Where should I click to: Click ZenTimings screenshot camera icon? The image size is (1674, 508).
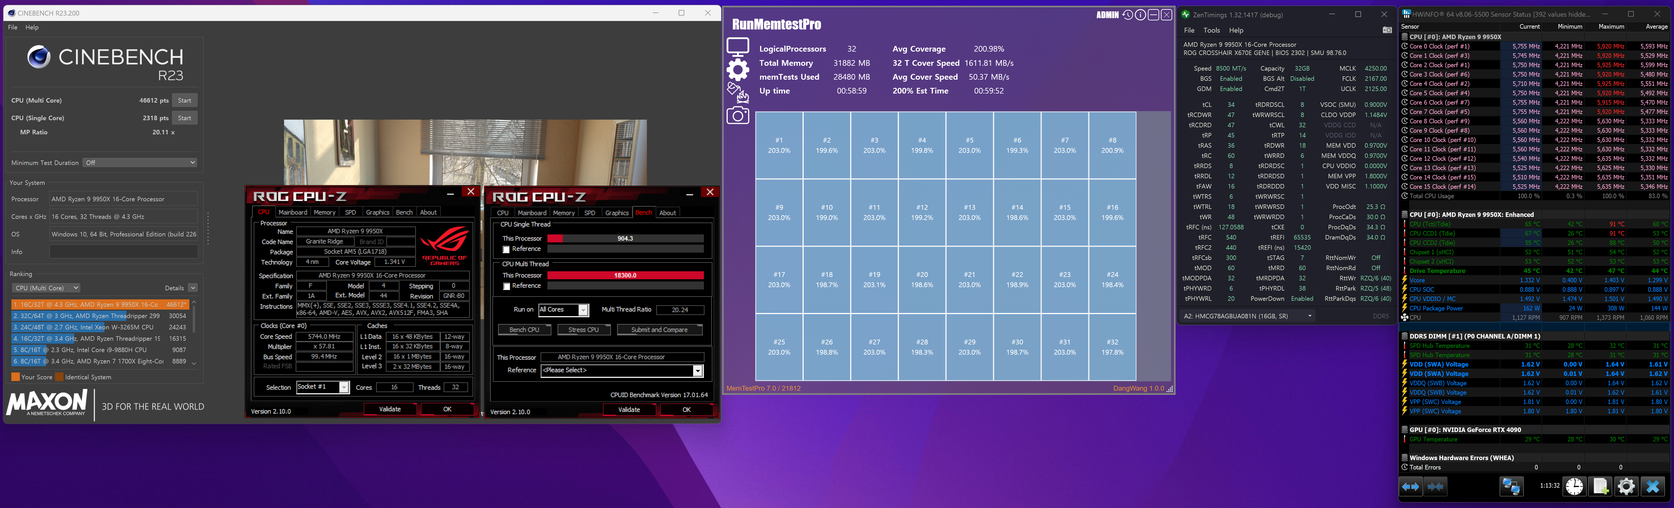pos(1387,30)
